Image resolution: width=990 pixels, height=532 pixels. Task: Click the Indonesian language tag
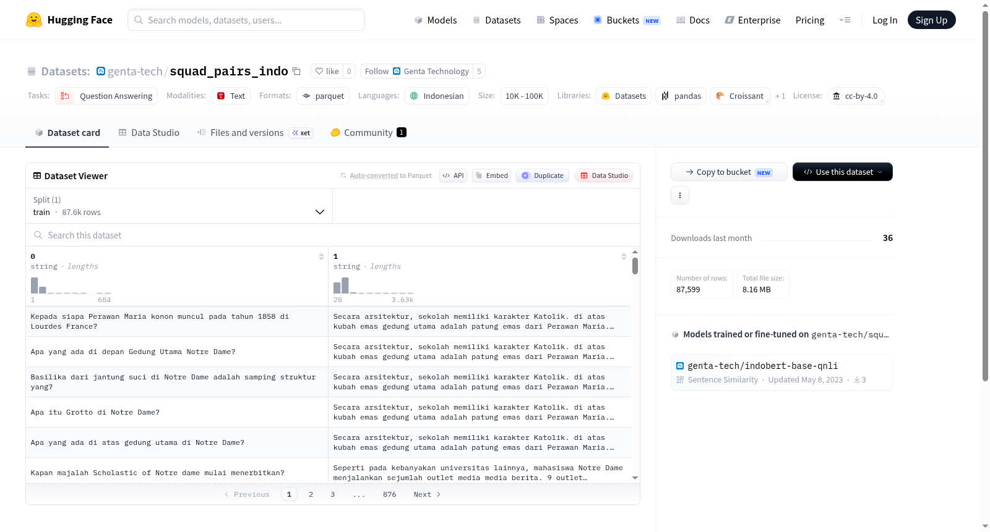point(437,96)
